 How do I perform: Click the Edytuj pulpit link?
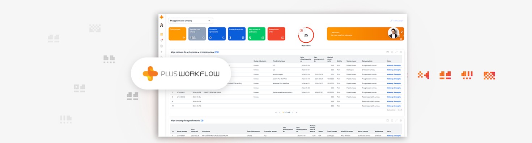click(x=397, y=21)
